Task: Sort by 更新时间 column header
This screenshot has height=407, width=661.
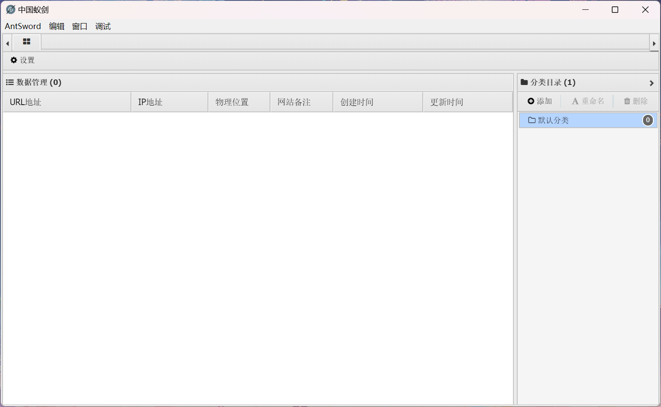Action: click(x=468, y=102)
